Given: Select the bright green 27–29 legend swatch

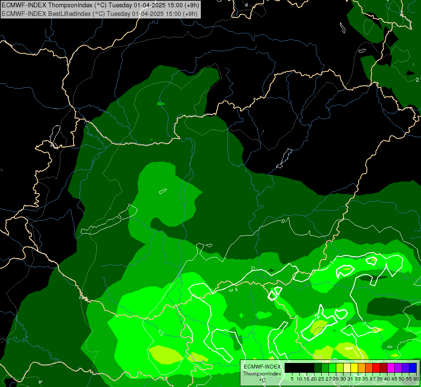Looking at the screenshot, I should point(332,368).
